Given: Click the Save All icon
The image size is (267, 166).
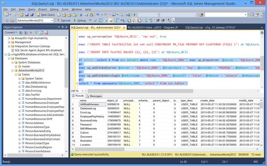Looking at the screenshot, I should [x=32, y=15].
